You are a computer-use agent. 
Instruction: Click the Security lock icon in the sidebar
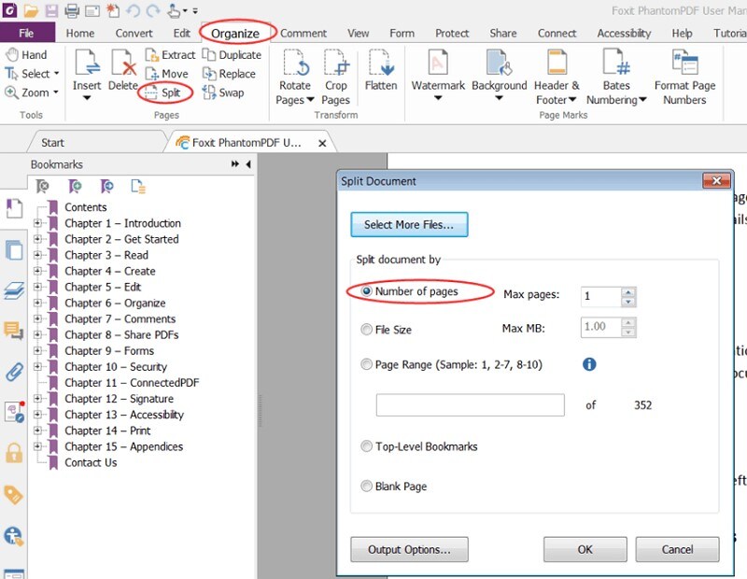click(x=12, y=453)
